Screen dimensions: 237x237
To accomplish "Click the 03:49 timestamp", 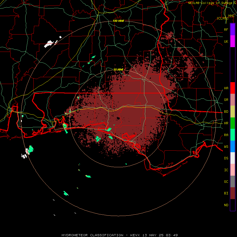I will (x=172, y=235).
